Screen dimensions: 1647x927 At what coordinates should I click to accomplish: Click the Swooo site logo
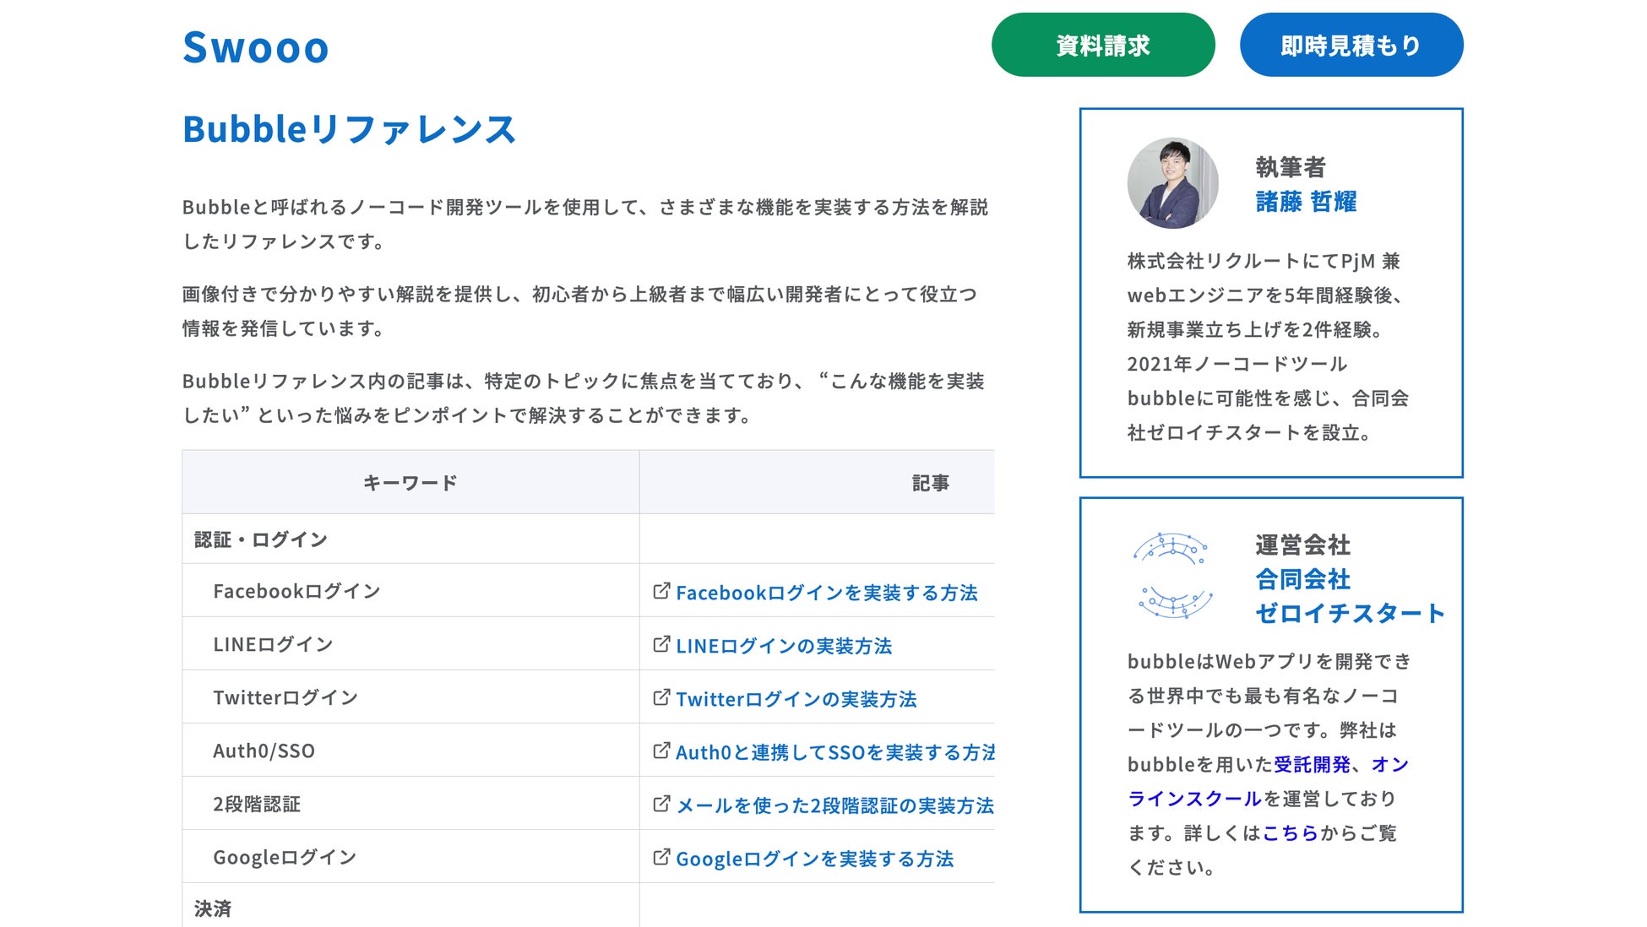255,47
